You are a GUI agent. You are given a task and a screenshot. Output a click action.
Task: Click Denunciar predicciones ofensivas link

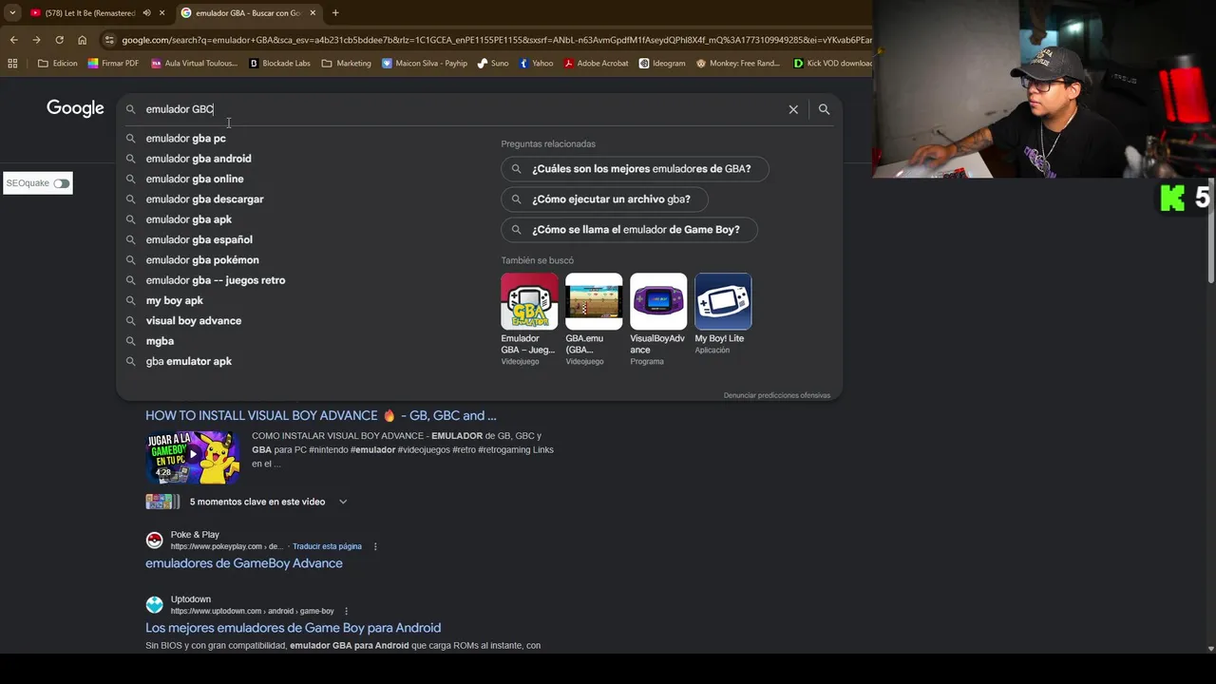pos(776,395)
